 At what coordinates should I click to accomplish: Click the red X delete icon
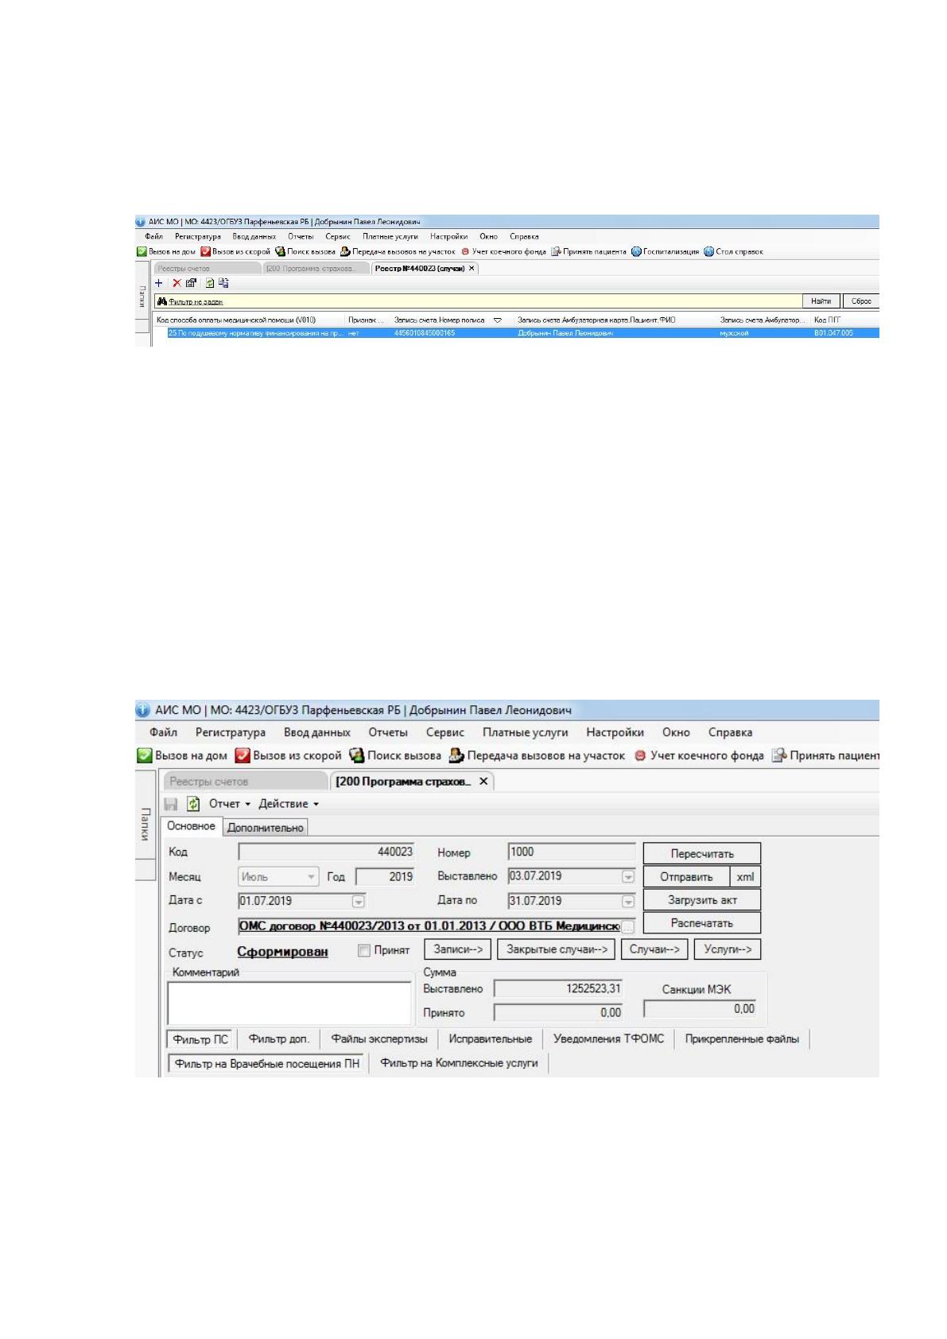click(x=177, y=283)
